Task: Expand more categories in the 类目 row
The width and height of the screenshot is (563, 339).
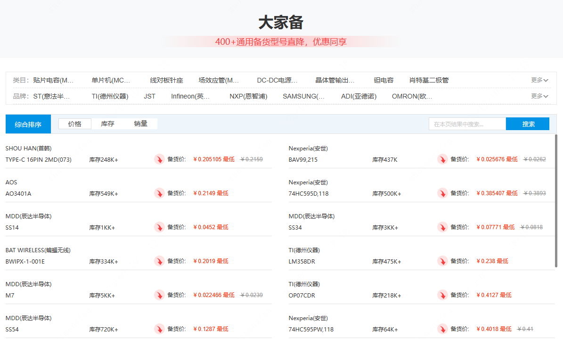Action: coord(539,80)
